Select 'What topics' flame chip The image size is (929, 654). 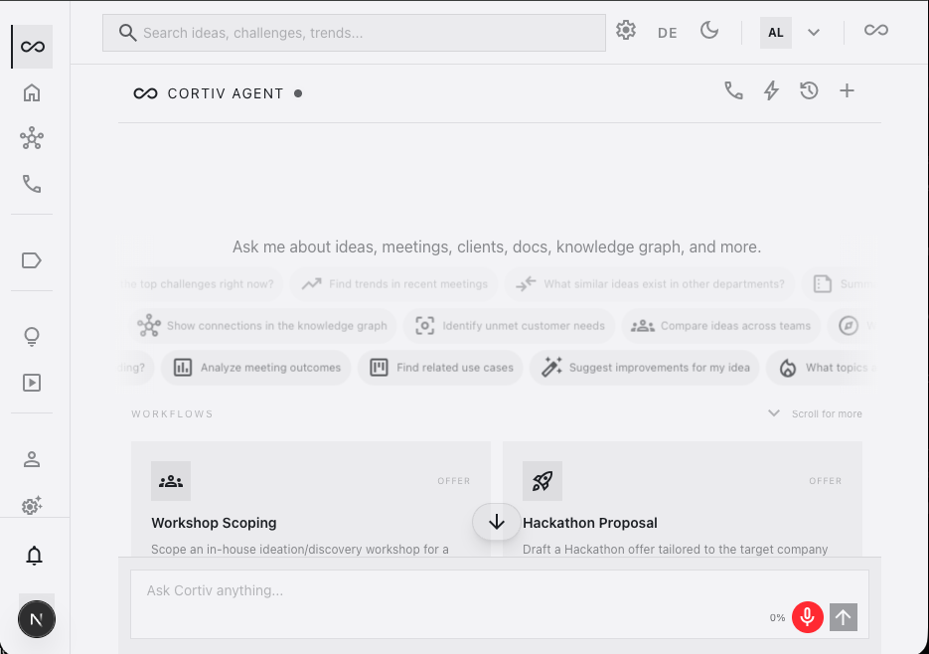820,368
